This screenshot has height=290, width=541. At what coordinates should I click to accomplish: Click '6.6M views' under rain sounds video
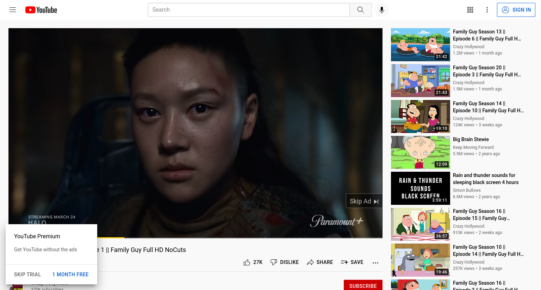464,197
